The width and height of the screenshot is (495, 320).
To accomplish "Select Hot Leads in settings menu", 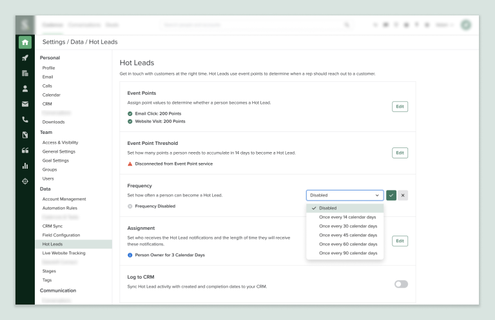I will tap(73, 244).
